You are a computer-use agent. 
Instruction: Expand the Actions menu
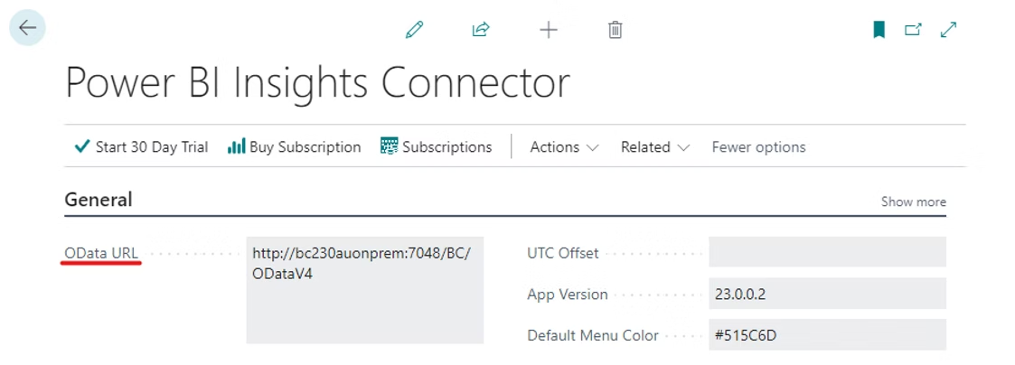pyautogui.click(x=564, y=147)
